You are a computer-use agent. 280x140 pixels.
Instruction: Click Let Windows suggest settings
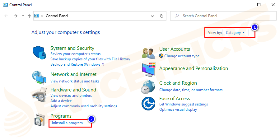tap(184, 104)
